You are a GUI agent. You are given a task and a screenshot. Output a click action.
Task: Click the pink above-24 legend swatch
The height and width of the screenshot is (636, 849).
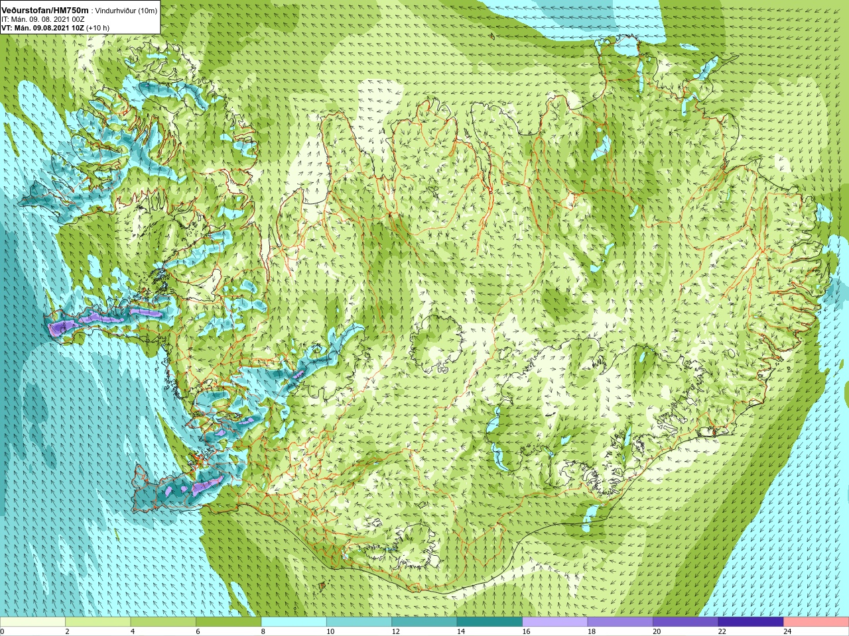[x=816, y=622]
